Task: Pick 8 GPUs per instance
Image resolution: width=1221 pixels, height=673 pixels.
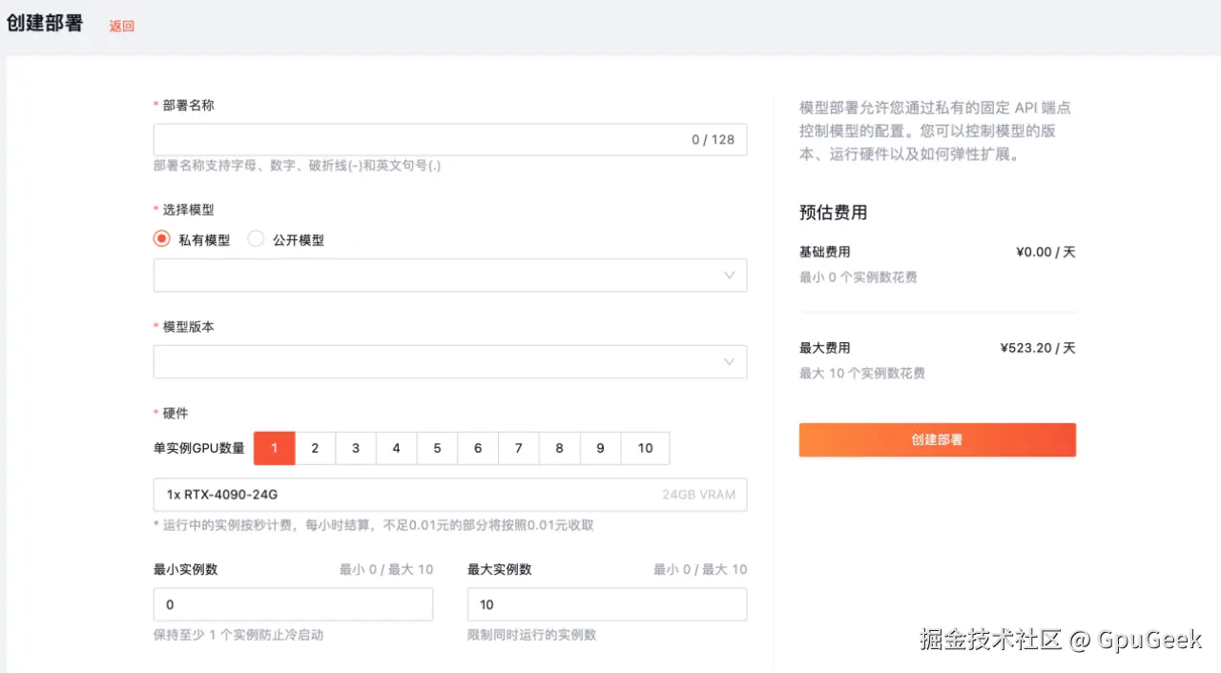Action: pos(559,448)
